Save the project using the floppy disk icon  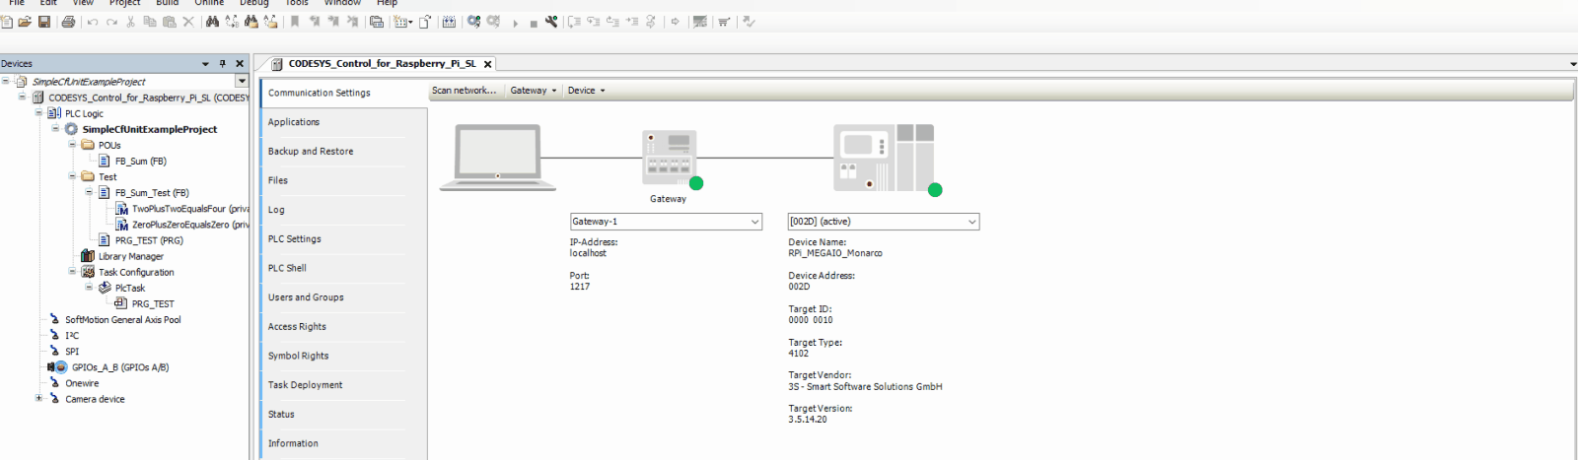44,22
